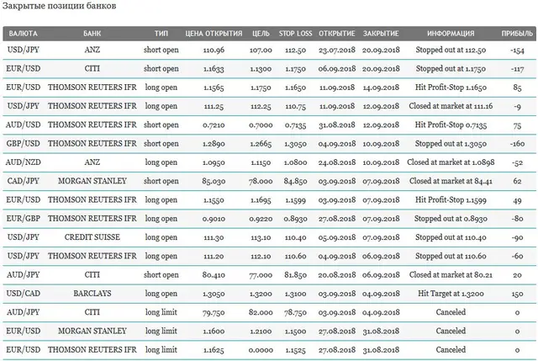The height and width of the screenshot is (361, 538).
Task: Click the БАНК column header
Action: pyautogui.click(x=92, y=34)
